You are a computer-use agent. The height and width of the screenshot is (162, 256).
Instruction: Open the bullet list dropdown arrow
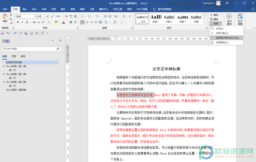tap(86, 16)
